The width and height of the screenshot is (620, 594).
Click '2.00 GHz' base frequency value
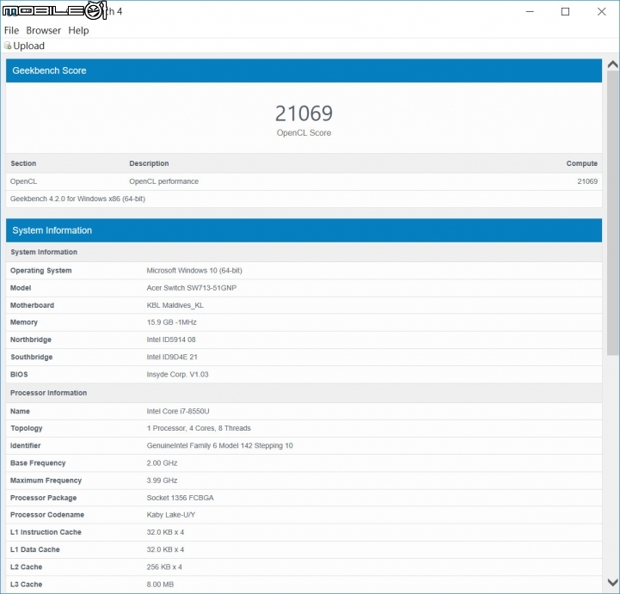162,463
